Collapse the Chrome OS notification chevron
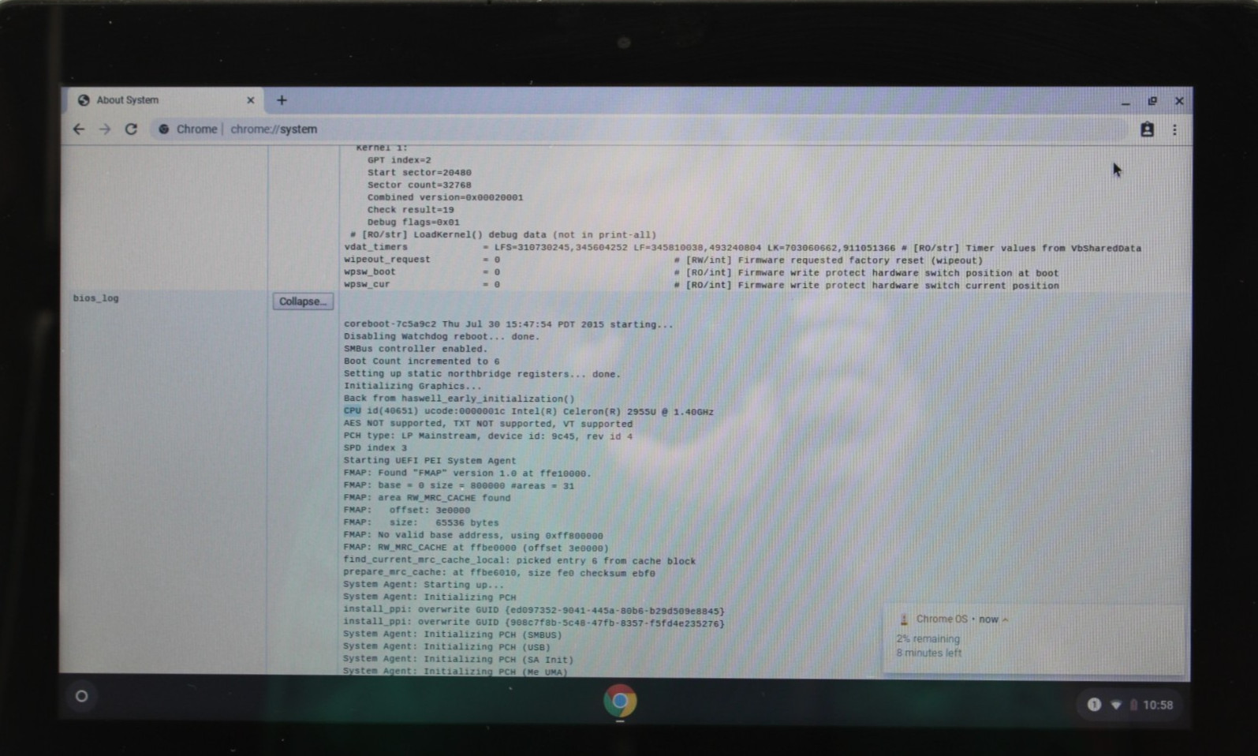Viewport: 1258px width, 756px height. click(x=1005, y=619)
